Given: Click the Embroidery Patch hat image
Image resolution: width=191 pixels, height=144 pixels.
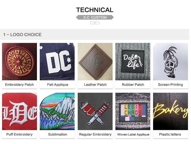Looking at the screenshot, I should pyautogui.click(x=19, y=62).
